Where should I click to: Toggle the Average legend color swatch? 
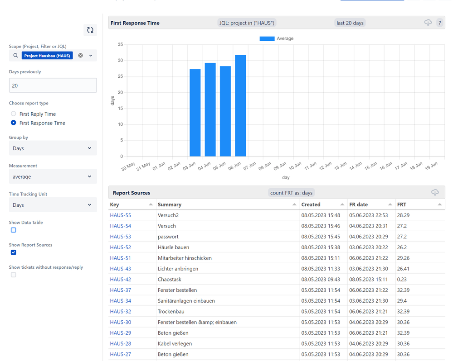(x=267, y=39)
